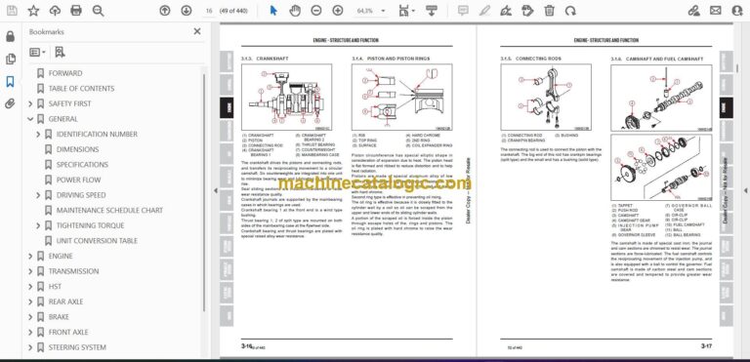Expand the IDENTIFICATION NUMBER bookmark
This screenshot has height=362, width=750.
(38, 135)
